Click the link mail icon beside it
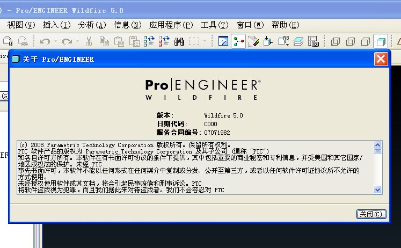The image size is (401, 248). click(23, 41)
